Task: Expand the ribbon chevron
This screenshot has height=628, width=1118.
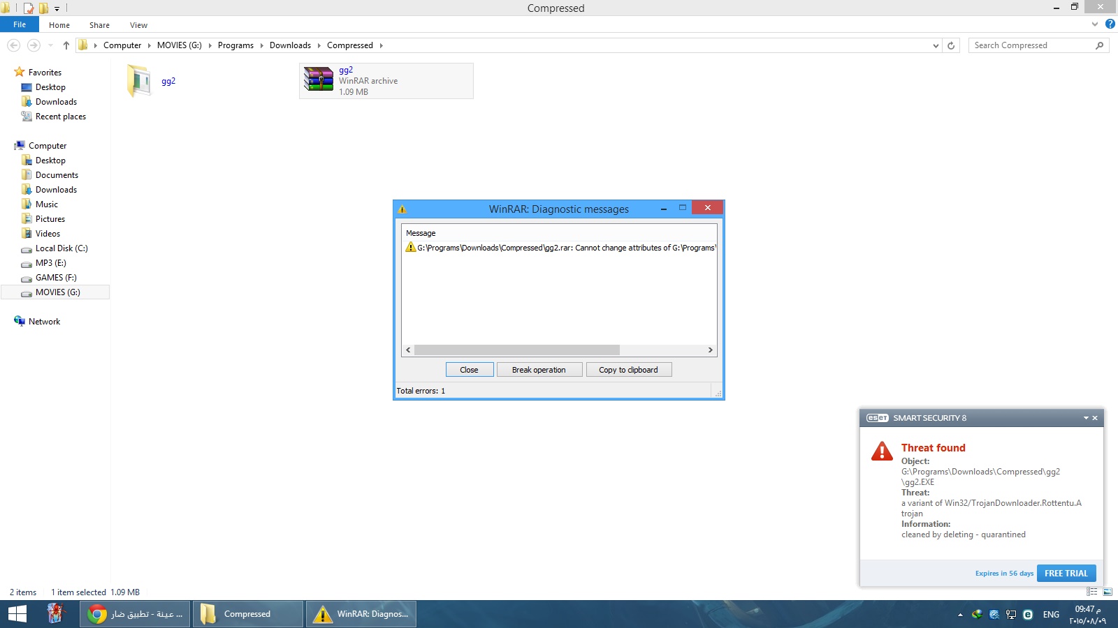Action: click(1095, 24)
